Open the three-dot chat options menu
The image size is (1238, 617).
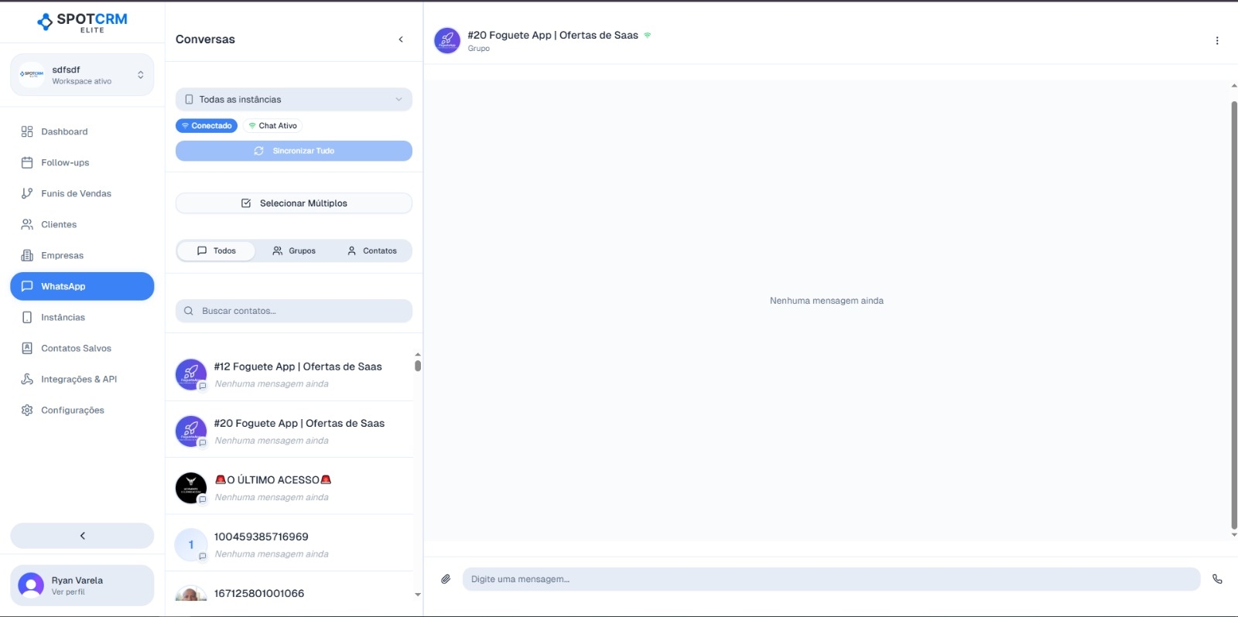click(1217, 41)
